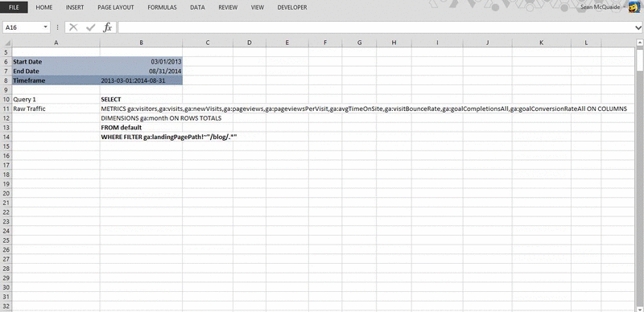Select the PAGE LAYOUT tab
Viewport: 644px width, 312px height.
pyautogui.click(x=116, y=7)
